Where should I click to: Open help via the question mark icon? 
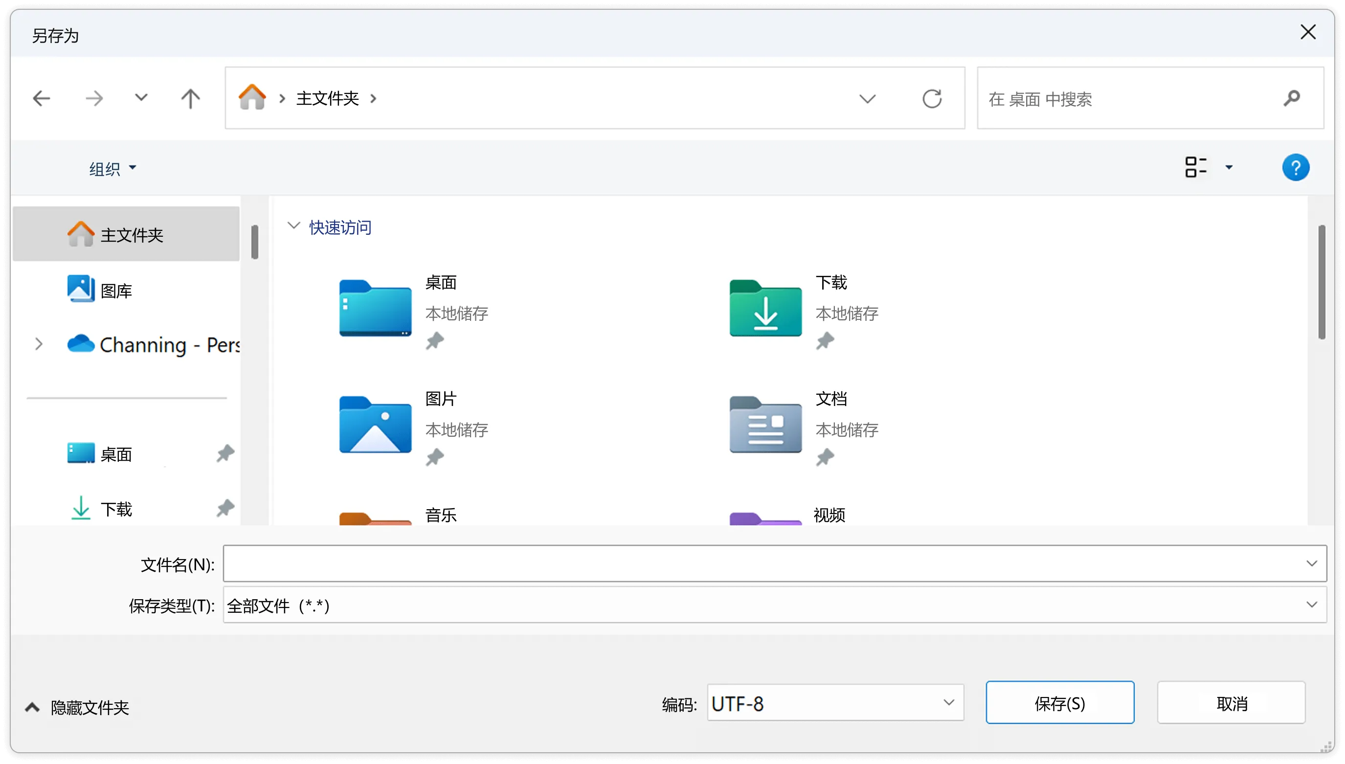coord(1295,167)
